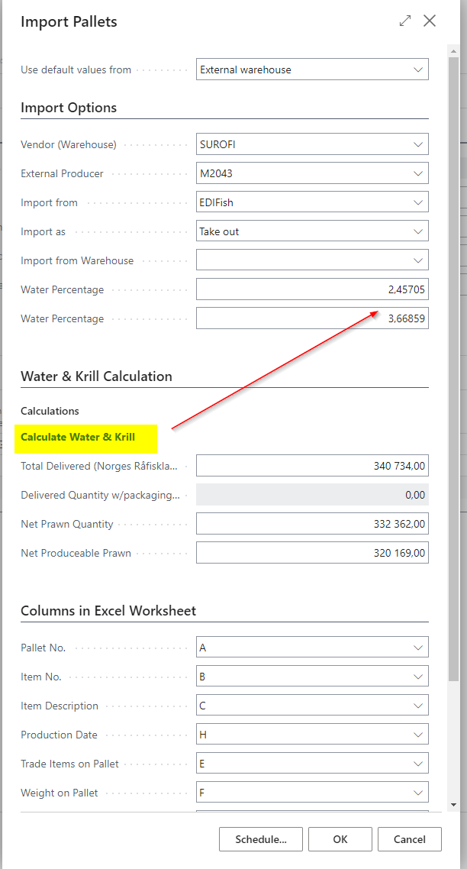Viewport: 467px width, 869px height.
Task: Click the Water Percentage field showing 3,66859
Action: [312, 318]
